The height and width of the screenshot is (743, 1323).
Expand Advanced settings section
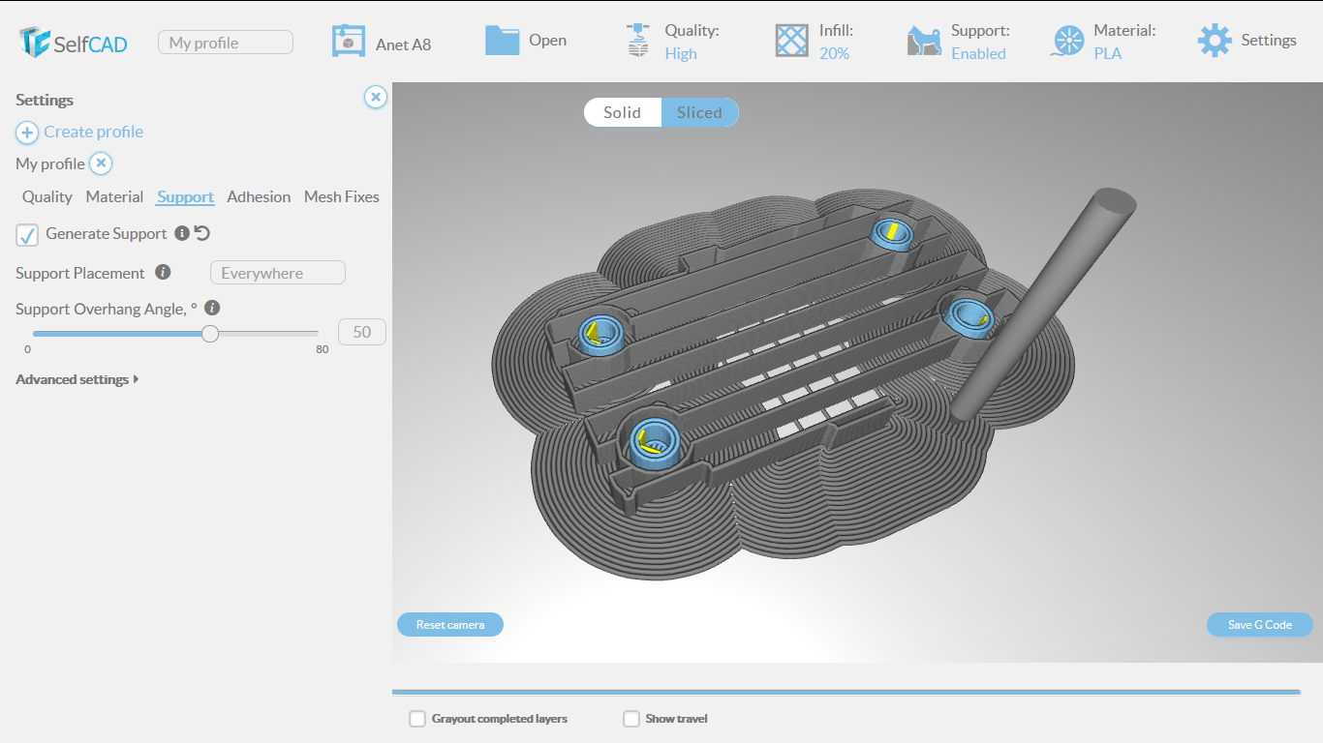pyautogui.click(x=77, y=379)
